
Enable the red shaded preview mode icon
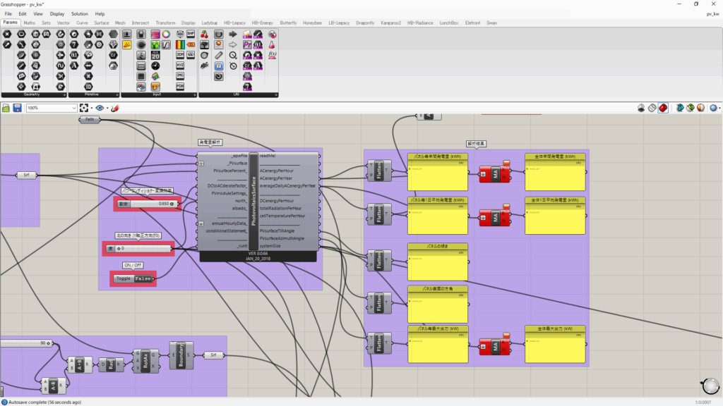pos(663,108)
